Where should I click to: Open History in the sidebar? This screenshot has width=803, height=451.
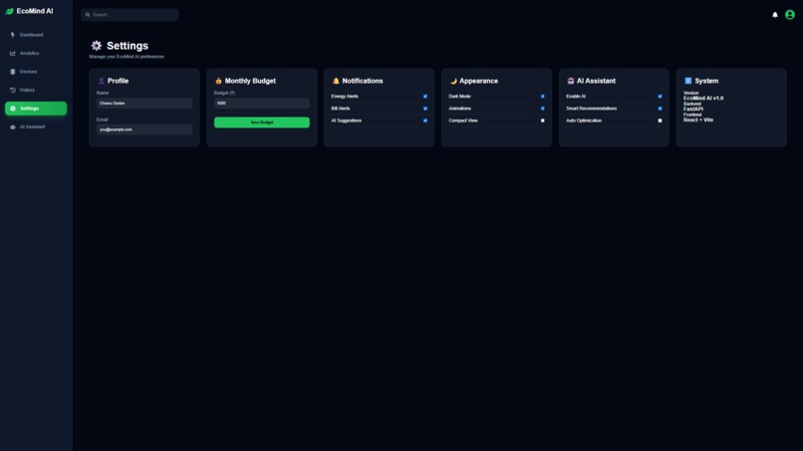point(36,90)
